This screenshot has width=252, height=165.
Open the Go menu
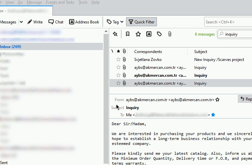(20, 2)
